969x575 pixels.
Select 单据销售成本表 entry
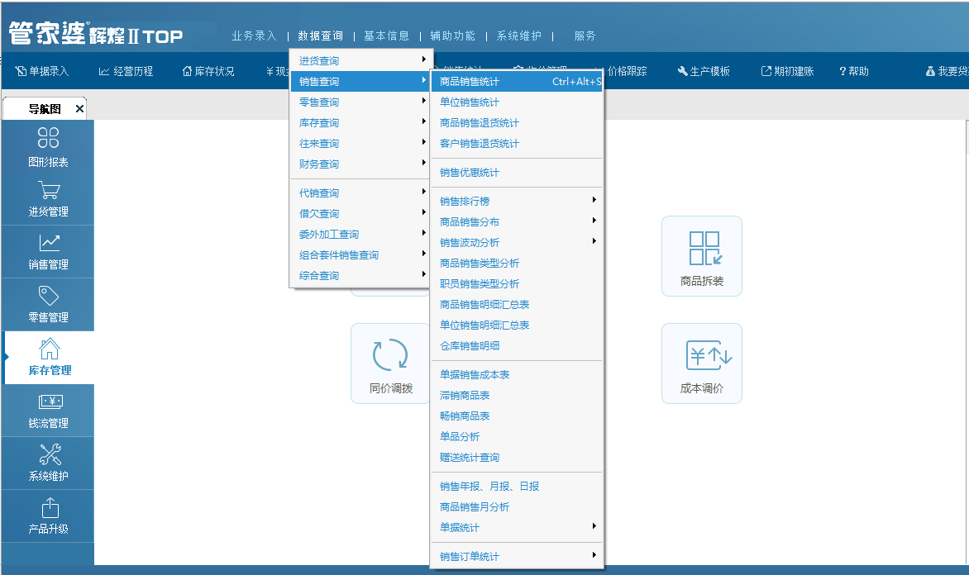(x=517, y=374)
